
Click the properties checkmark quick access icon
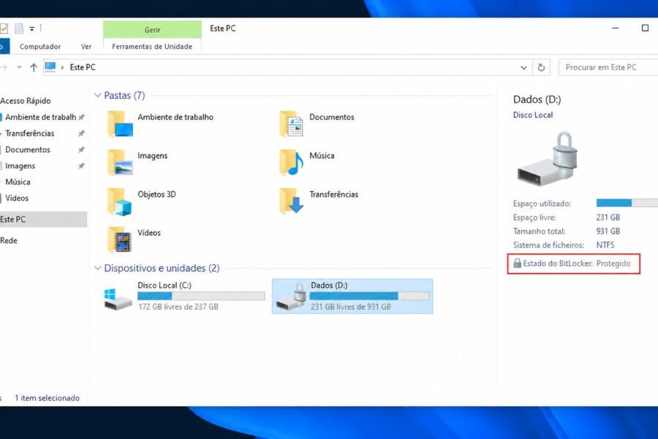click(x=4, y=29)
